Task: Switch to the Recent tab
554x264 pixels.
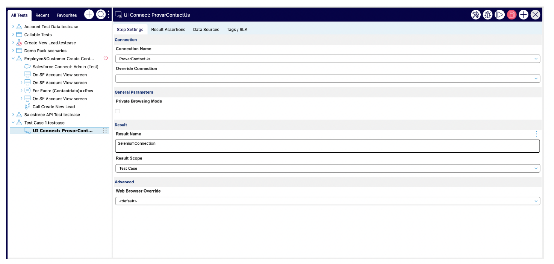Action: [x=42, y=15]
